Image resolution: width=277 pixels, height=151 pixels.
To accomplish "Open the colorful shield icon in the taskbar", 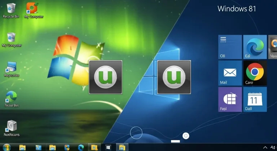I will tap(67, 147).
